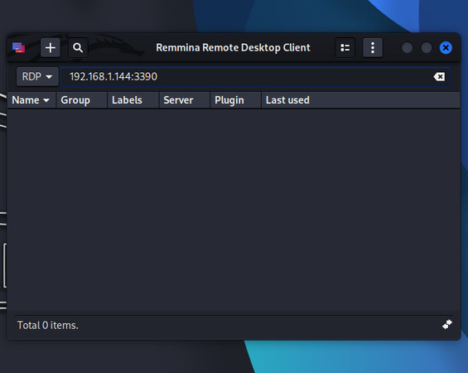Viewport: 468px width, 373px height.
Task: Sort by the Last used column
Action: pyautogui.click(x=360, y=100)
